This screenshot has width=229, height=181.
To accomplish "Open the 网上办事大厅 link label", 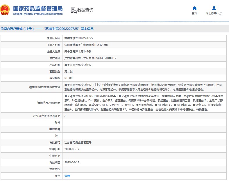I will 214,13.
